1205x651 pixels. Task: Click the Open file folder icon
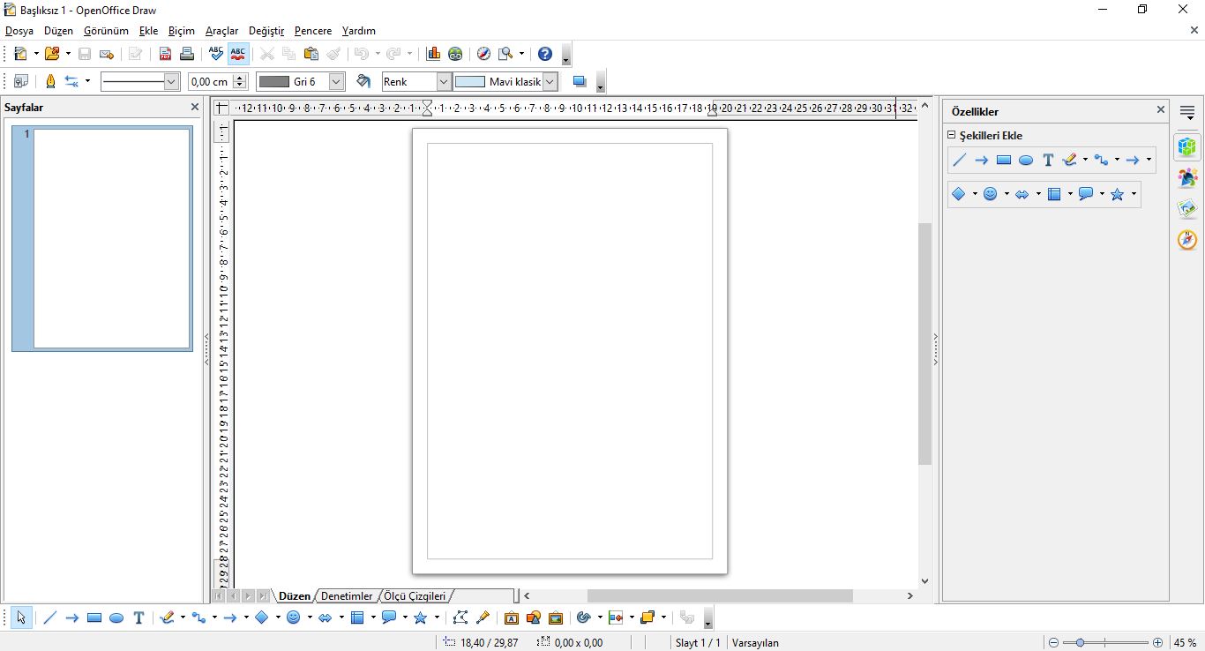pos(52,54)
